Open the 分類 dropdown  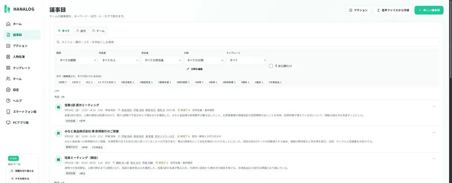point(204,60)
